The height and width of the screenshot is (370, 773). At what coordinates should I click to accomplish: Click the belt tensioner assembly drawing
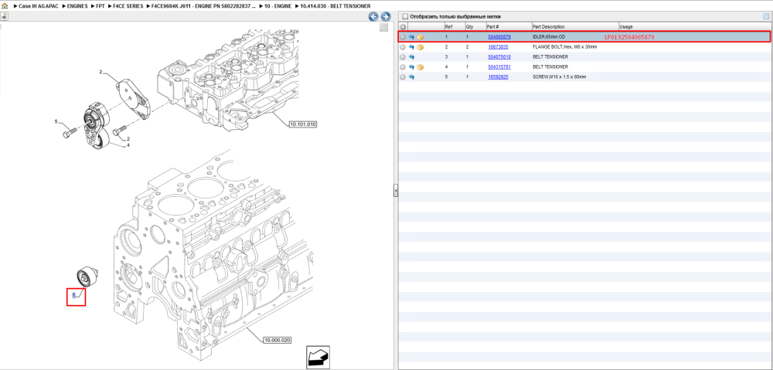(97, 124)
